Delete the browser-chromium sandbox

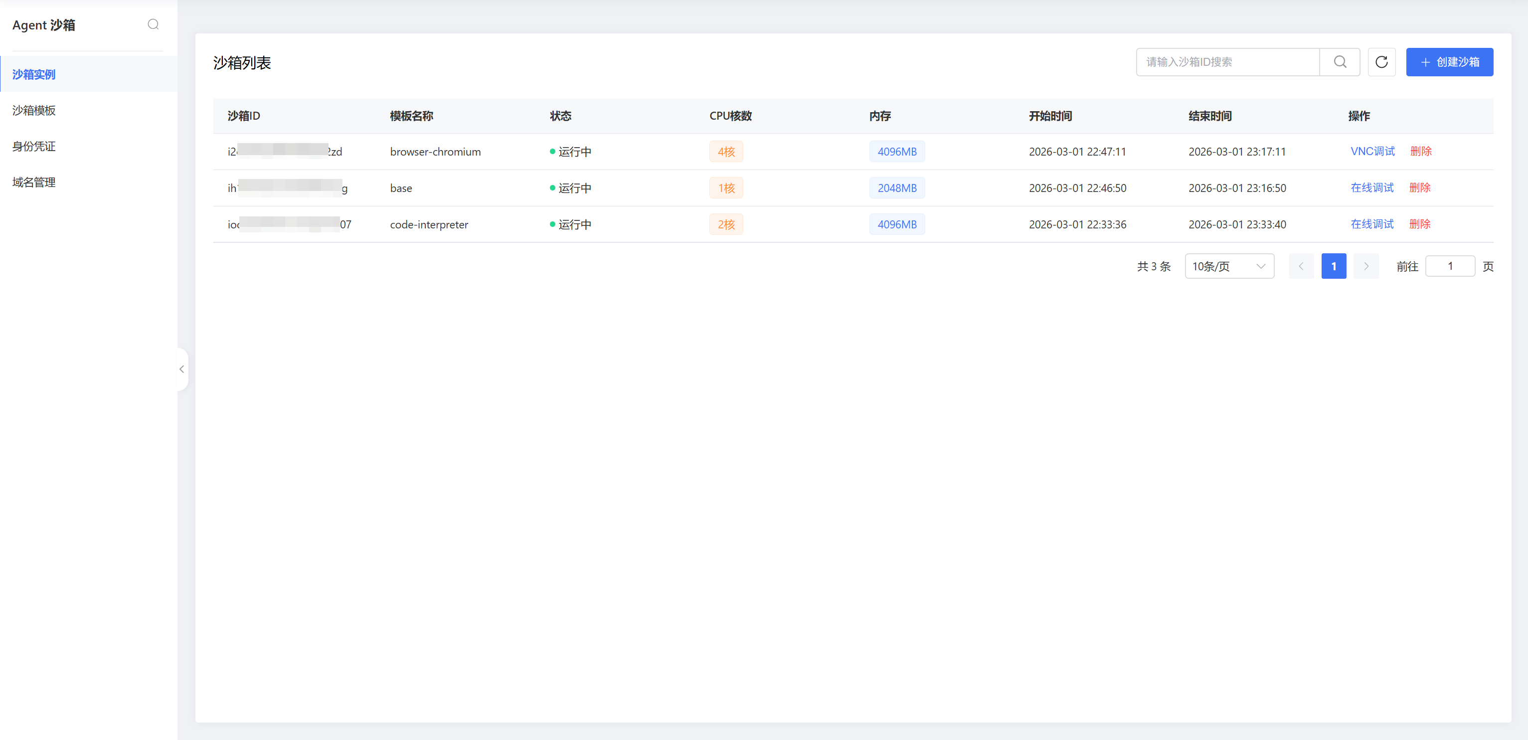pyautogui.click(x=1420, y=151)
